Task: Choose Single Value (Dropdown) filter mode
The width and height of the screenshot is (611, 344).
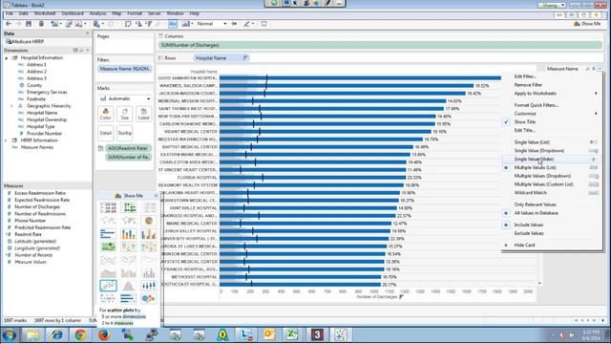Action: (538, 151)
